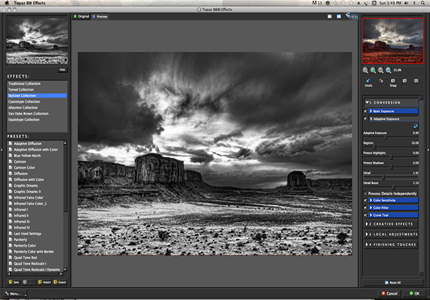Viewport: 430px width, 300px height.
Task: Click the Topaz logo icon in toolbar
Action: (x=351, y=16)
